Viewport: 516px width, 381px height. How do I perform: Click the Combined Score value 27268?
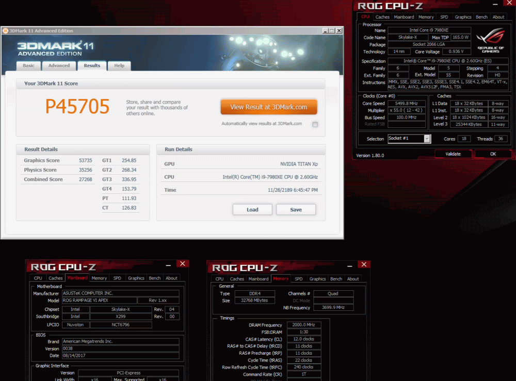(86, 179)
